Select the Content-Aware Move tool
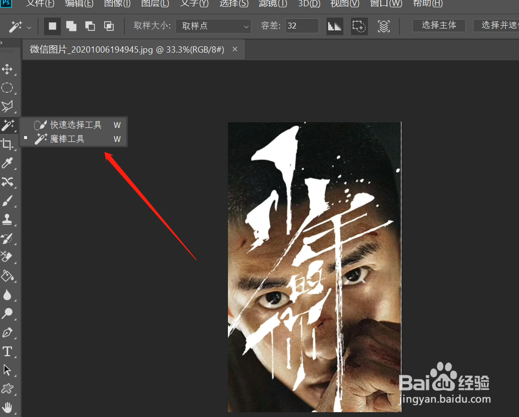Image resolution: width=519 pixels, height=417 pixels. click(7, 181)
